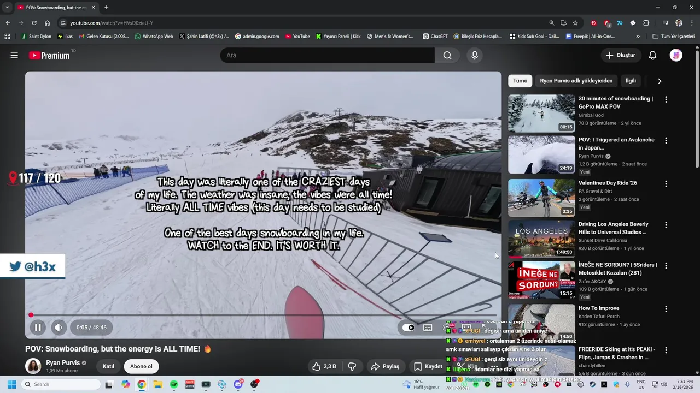Click the YouTube Premium logo
This screenshot has width=700, height=393.
tap(49, 55)
